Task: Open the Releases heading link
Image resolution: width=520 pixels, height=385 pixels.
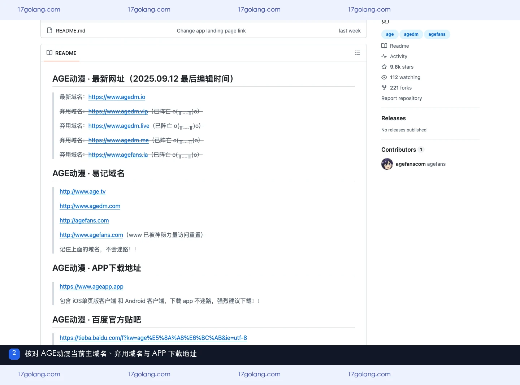Action: 394,118
